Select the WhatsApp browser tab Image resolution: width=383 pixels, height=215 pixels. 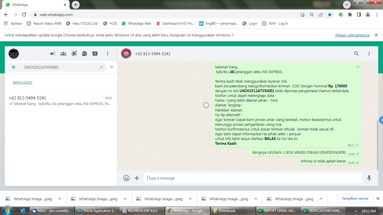35,5
